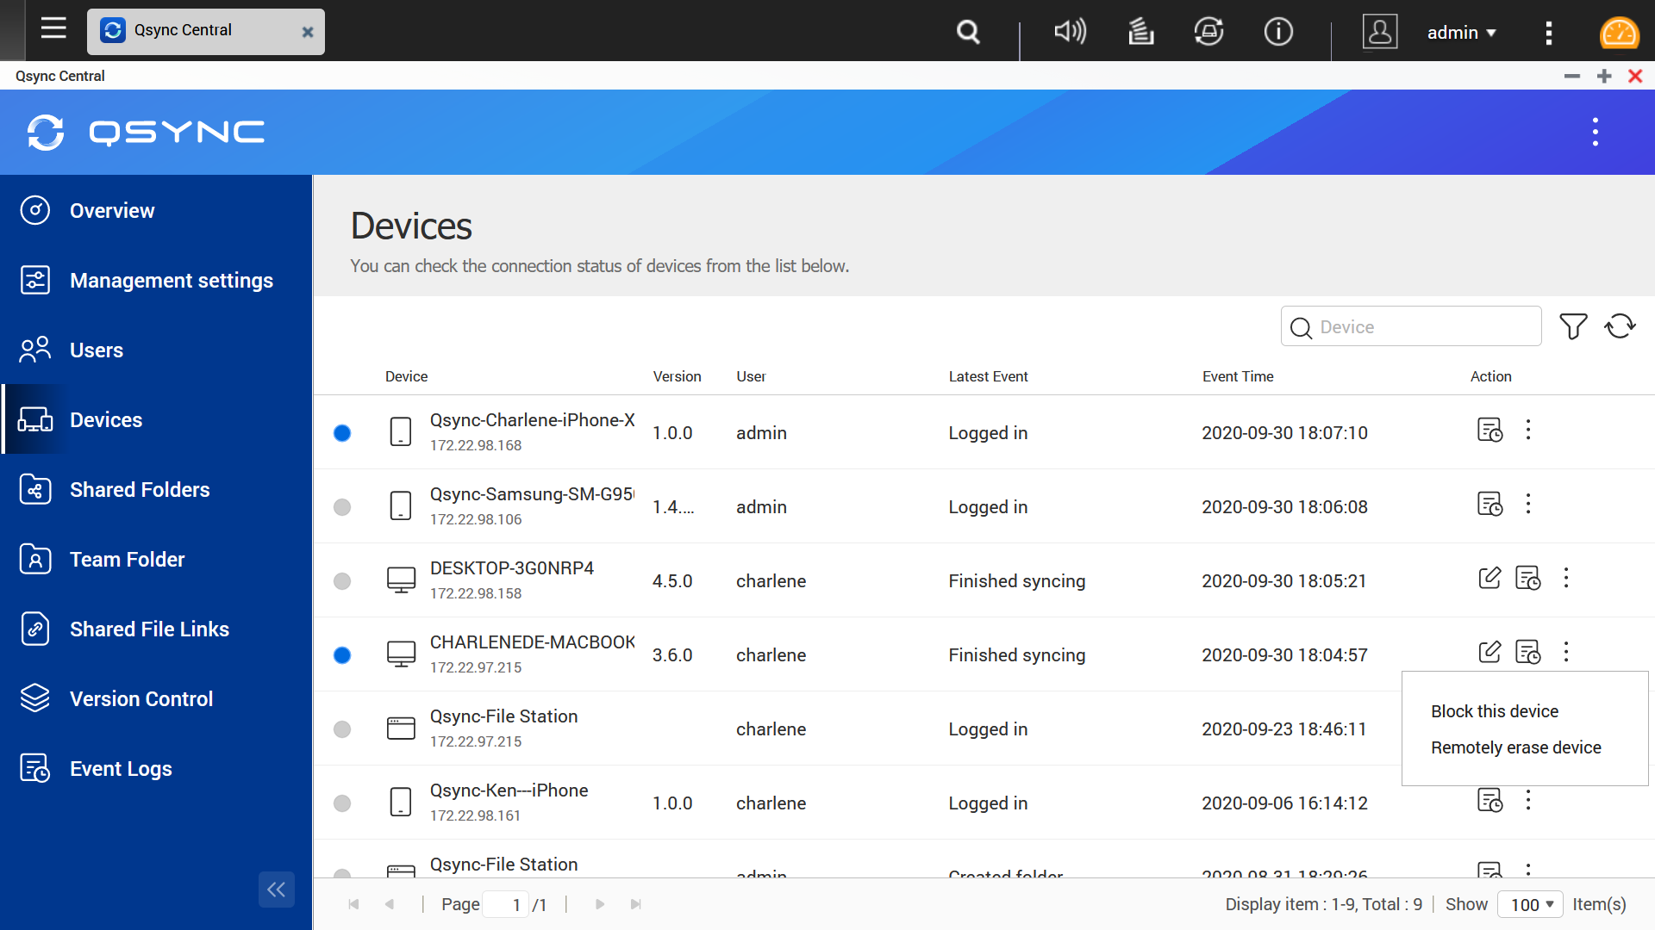Screen dimensions: 1655x930
Task: View event log for Qsync-Charlene-iPhone-X
Action: (x=1489, y=430)
